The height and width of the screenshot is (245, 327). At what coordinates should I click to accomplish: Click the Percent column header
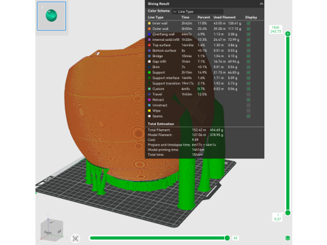(204, 17)
